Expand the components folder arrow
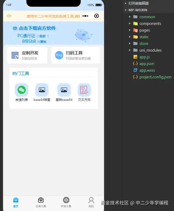Image resolution: width=174 pixels, height=211 pixels. 130,23
